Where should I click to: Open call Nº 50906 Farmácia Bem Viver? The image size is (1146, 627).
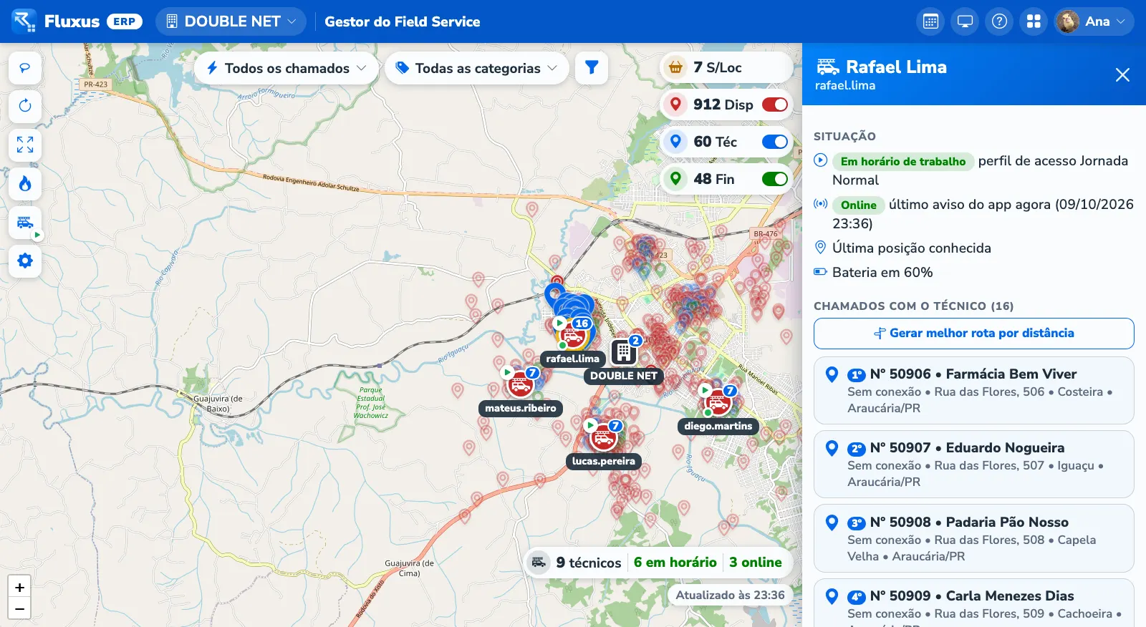[x=974, y=390]
